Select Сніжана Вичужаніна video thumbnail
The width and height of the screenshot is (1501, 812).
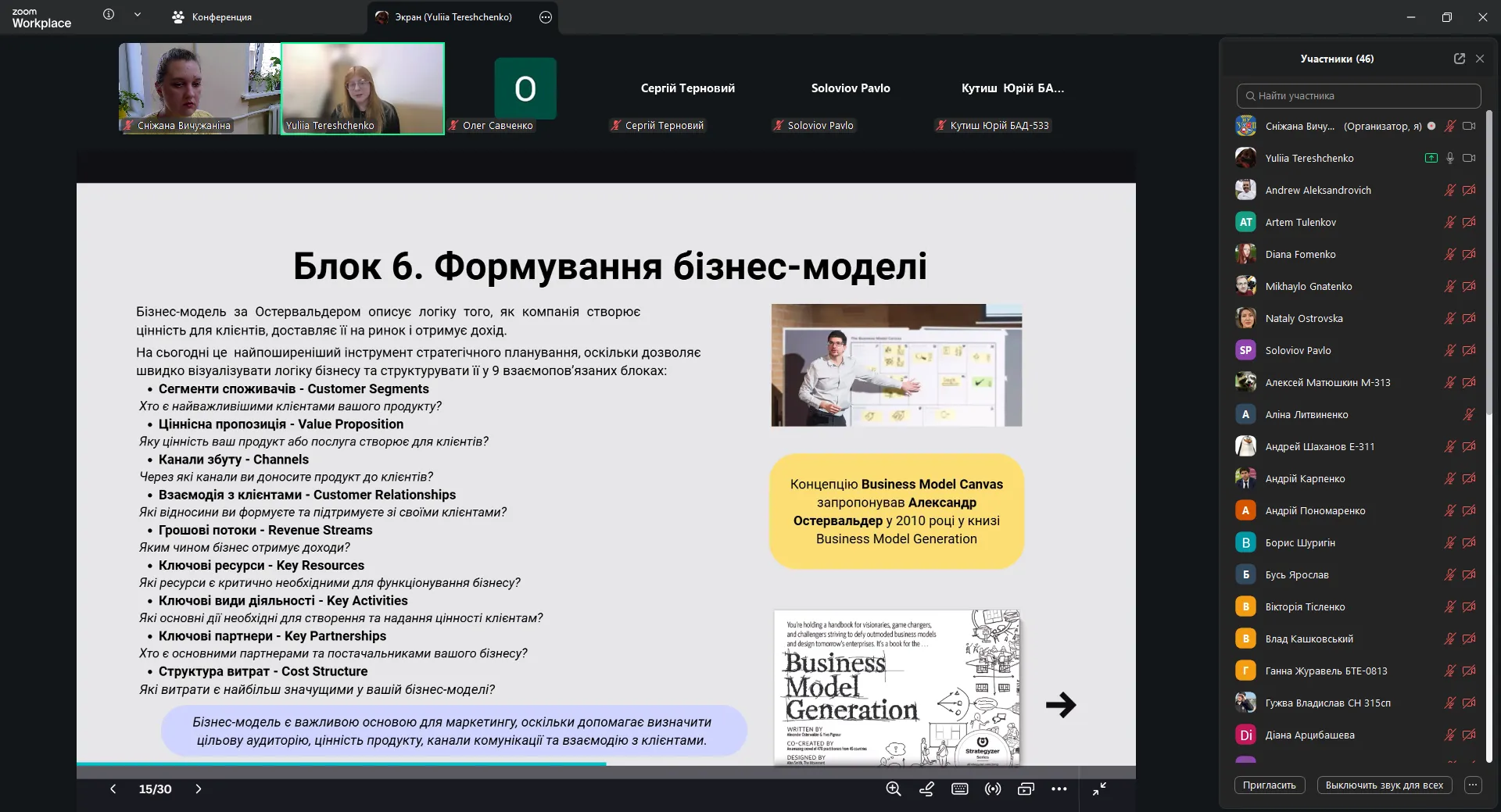(x=199, y=88)
